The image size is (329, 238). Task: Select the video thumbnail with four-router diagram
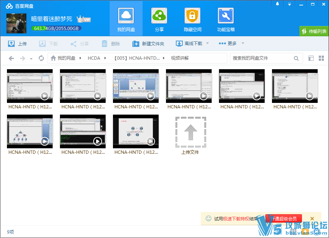[136, 131]
